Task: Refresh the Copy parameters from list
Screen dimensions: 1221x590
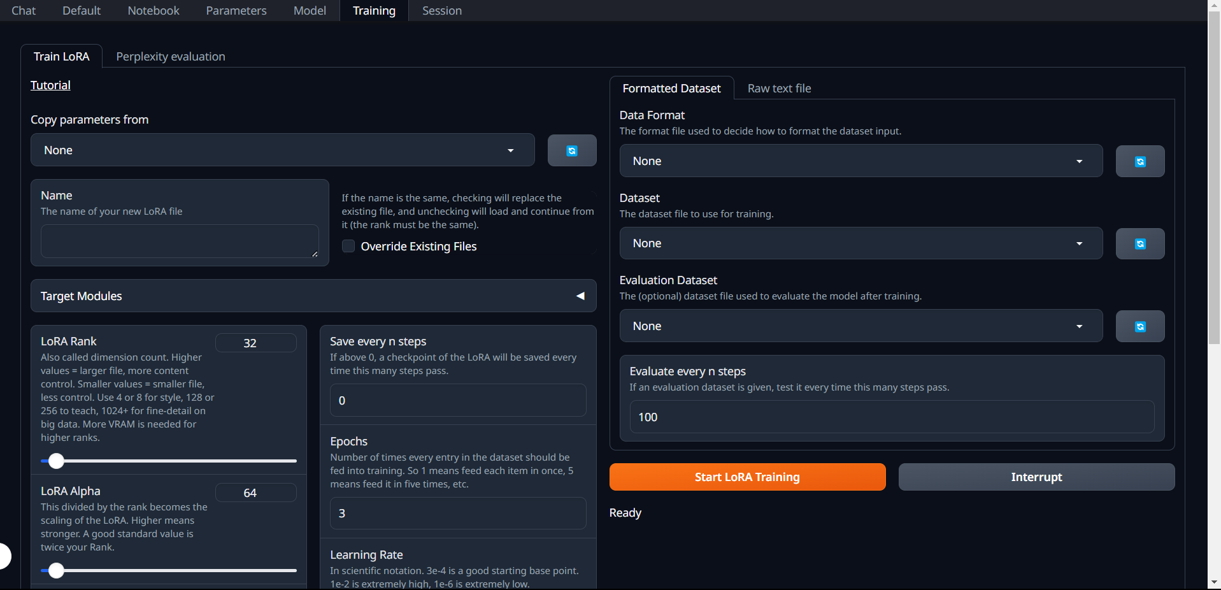Action: [x=571, y=150]
